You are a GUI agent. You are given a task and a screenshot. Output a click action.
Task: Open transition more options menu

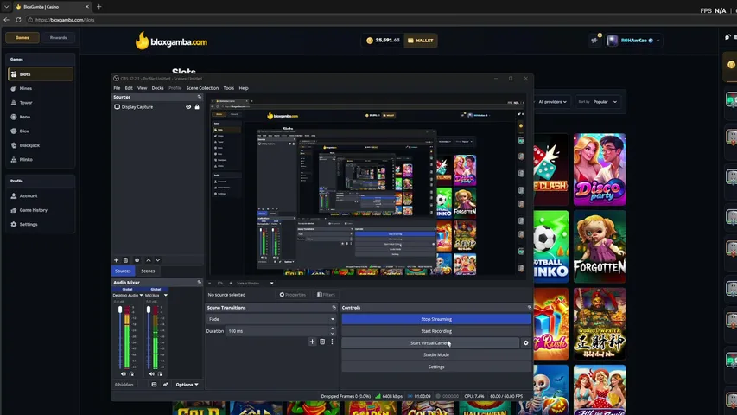[x=332, y=342]
